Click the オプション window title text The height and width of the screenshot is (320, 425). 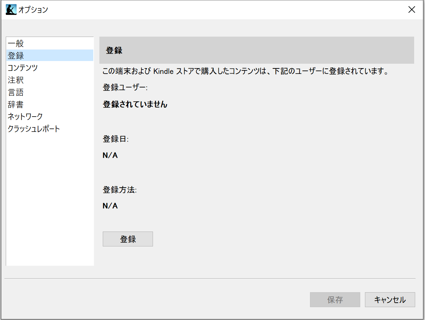(33, 10)
